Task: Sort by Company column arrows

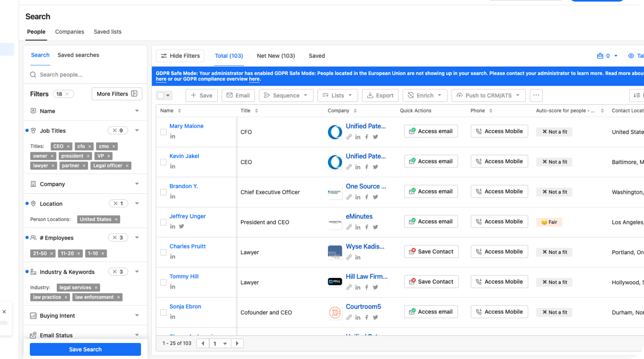Action: pyautogui.click(x=355, y=110)
